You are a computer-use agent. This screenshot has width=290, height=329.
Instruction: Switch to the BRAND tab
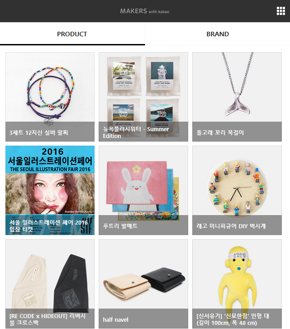217,34
